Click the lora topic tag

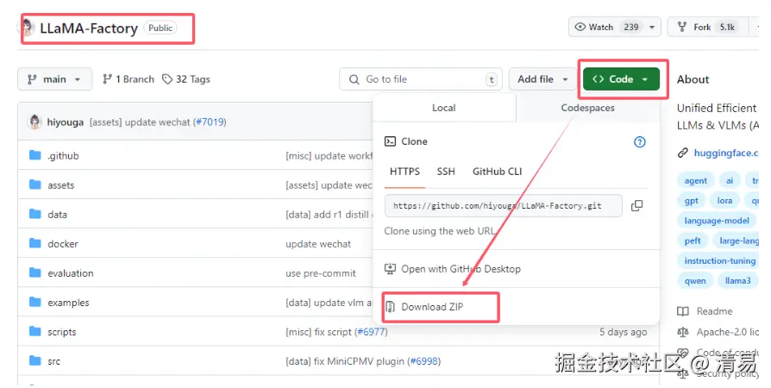point(724,201)
